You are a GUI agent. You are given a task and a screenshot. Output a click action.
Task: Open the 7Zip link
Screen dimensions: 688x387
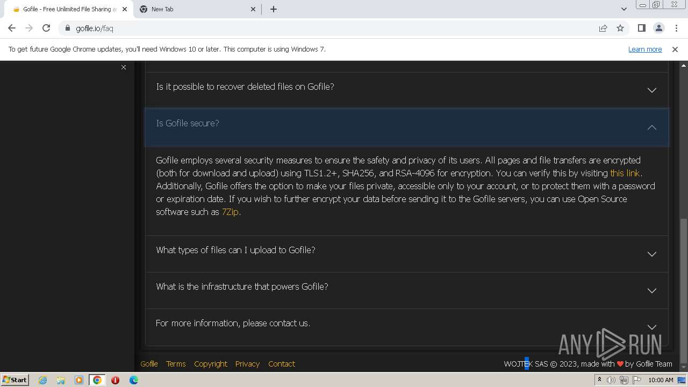tap(230, 212)
